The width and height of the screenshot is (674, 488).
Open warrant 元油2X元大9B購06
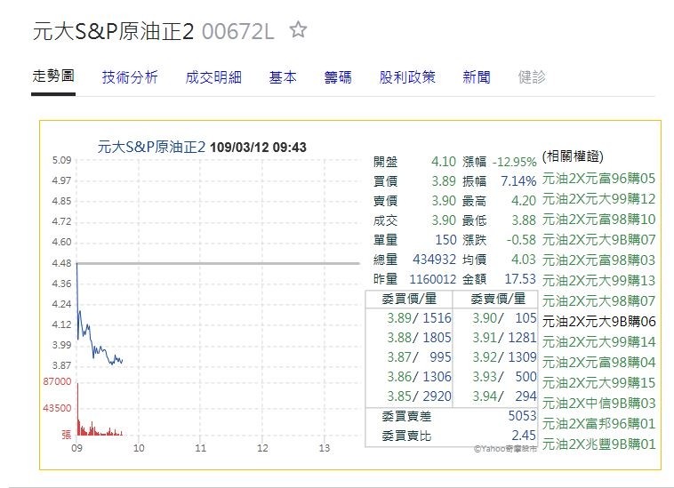[598, 321]
